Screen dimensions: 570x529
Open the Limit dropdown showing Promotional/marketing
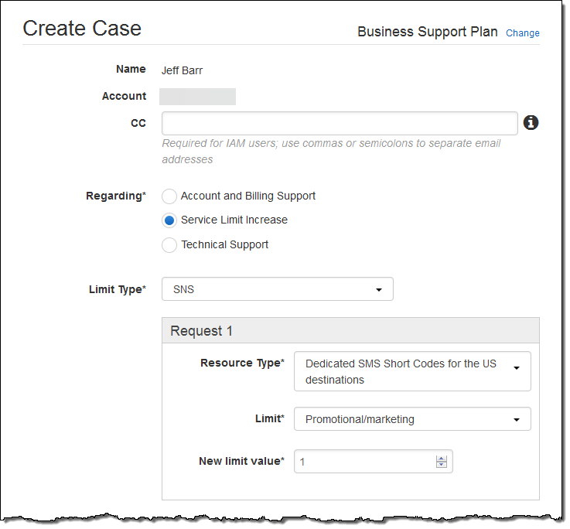pos(412,419)
